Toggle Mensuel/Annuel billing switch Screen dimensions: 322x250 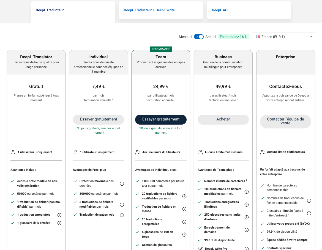[199, 37]
